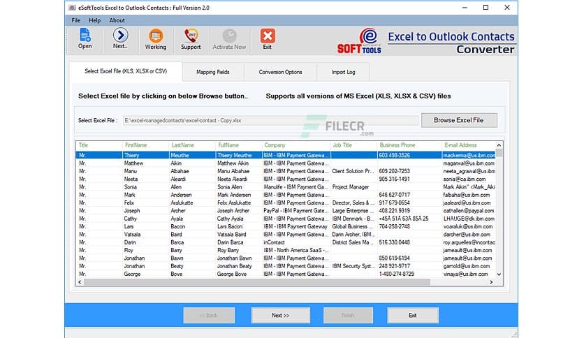This screenshot has width=584, height=338.
Task: Click the George Bove full name cell
Action: tap(238, 274)
